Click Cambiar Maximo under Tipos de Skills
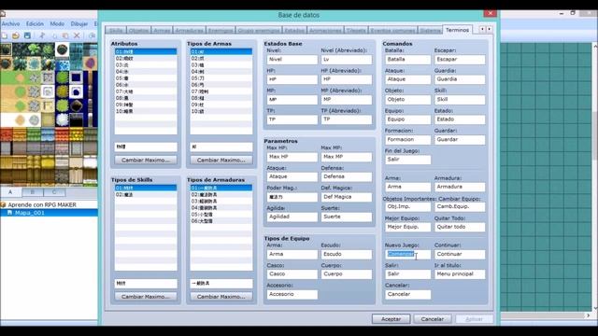Viewport: 598px width, 336px height. 146,297
